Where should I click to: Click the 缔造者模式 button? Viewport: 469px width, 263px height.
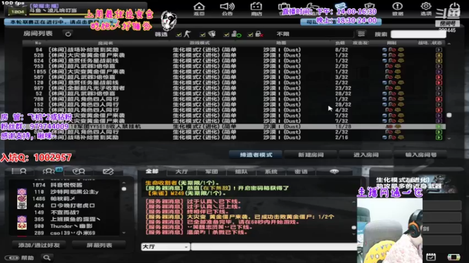point(256,155)
